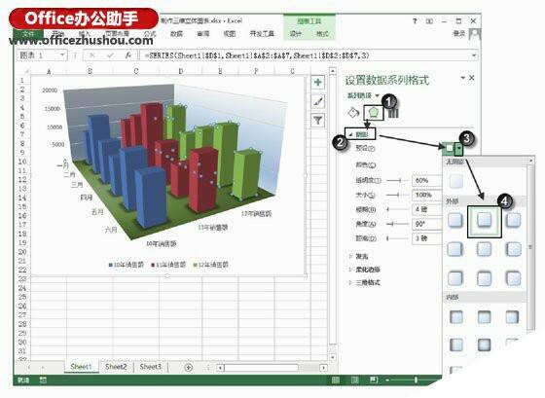This screenshot has height=398, width=545.
Task: Expand the 柔化边缘 soft edges section
Action: (x=364, y=270)
